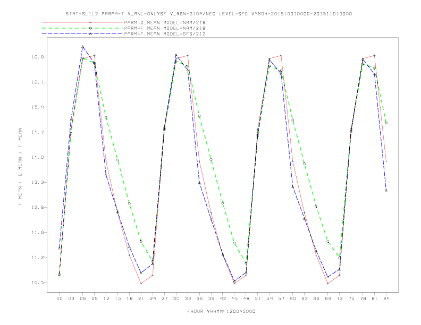Click y-axis tick label 15.4

click(x=37, y=107)
